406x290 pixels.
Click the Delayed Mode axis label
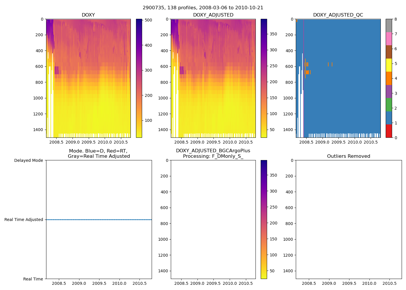pos(28,160)
